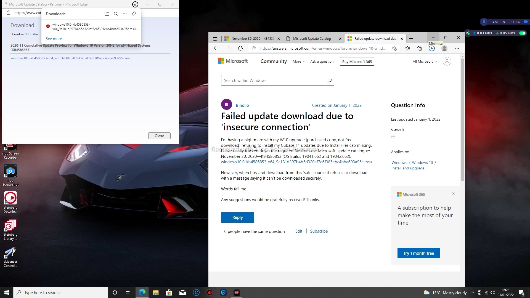This screenshot has width=530, height=298.
Task: Click the envelope subscribe icon under Views
Action: [x=393, y=137]
